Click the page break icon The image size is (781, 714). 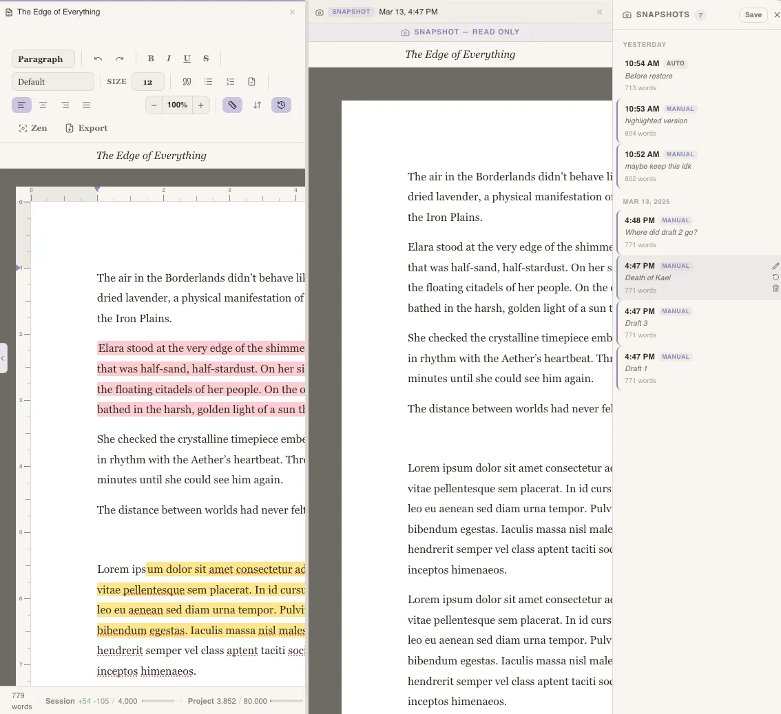coord(252,82)
